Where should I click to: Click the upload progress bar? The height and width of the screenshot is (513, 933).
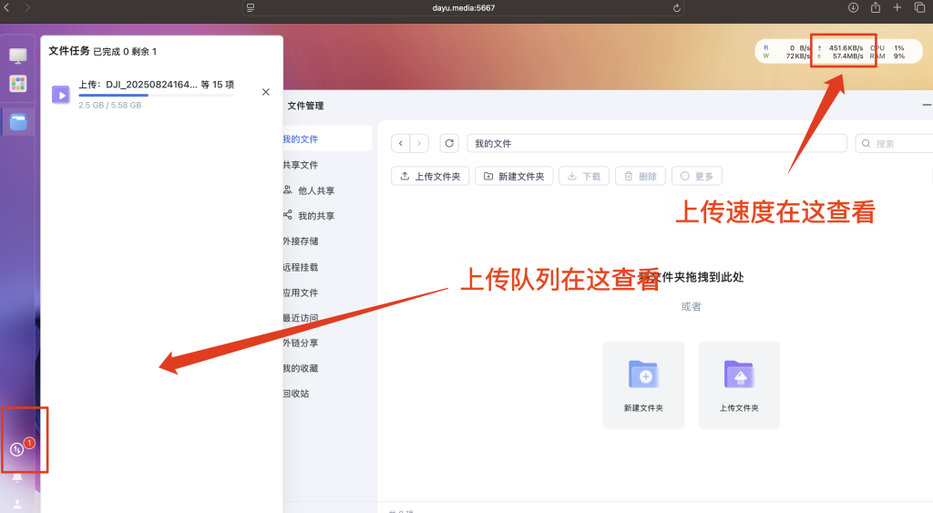[x=155, y=95]
